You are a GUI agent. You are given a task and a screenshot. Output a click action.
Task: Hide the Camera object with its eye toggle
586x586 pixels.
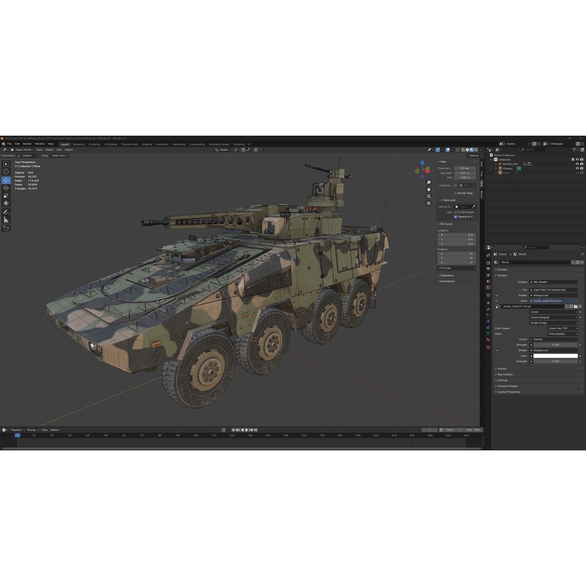[x=578, y=168]
